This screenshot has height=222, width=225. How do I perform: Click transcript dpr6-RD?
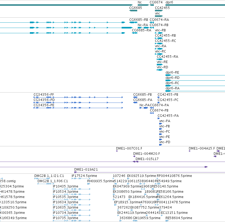coord(172,78)
